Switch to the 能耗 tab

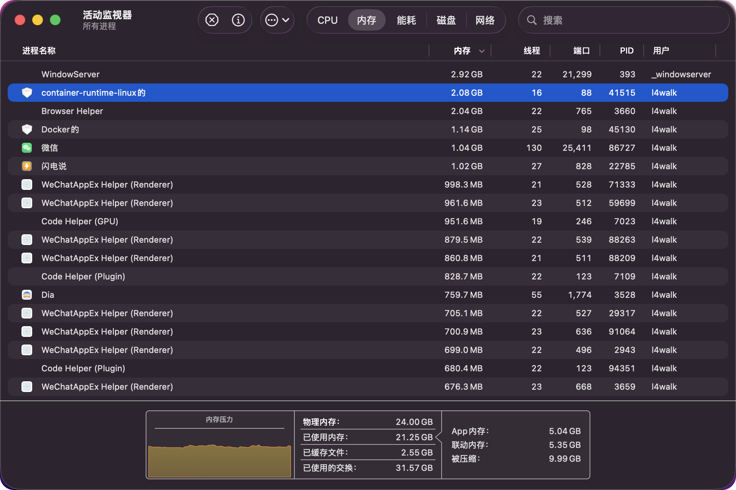pyautogui.click(x=406, y=20)
